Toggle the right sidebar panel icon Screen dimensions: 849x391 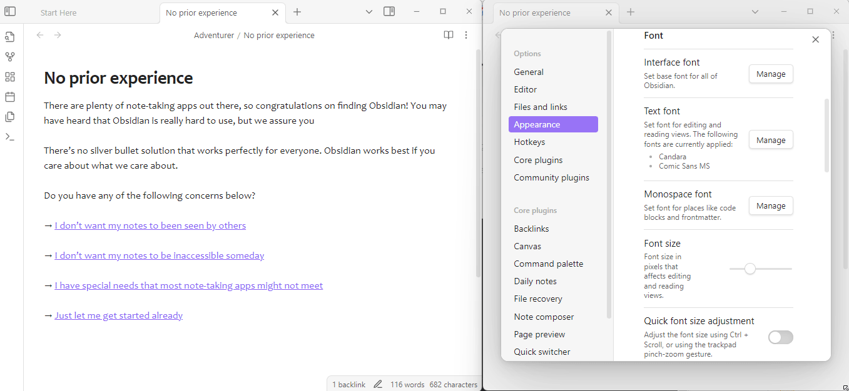389,11
